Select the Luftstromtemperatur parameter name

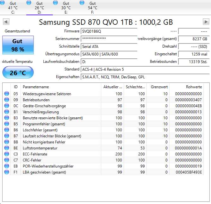(40, 148)
